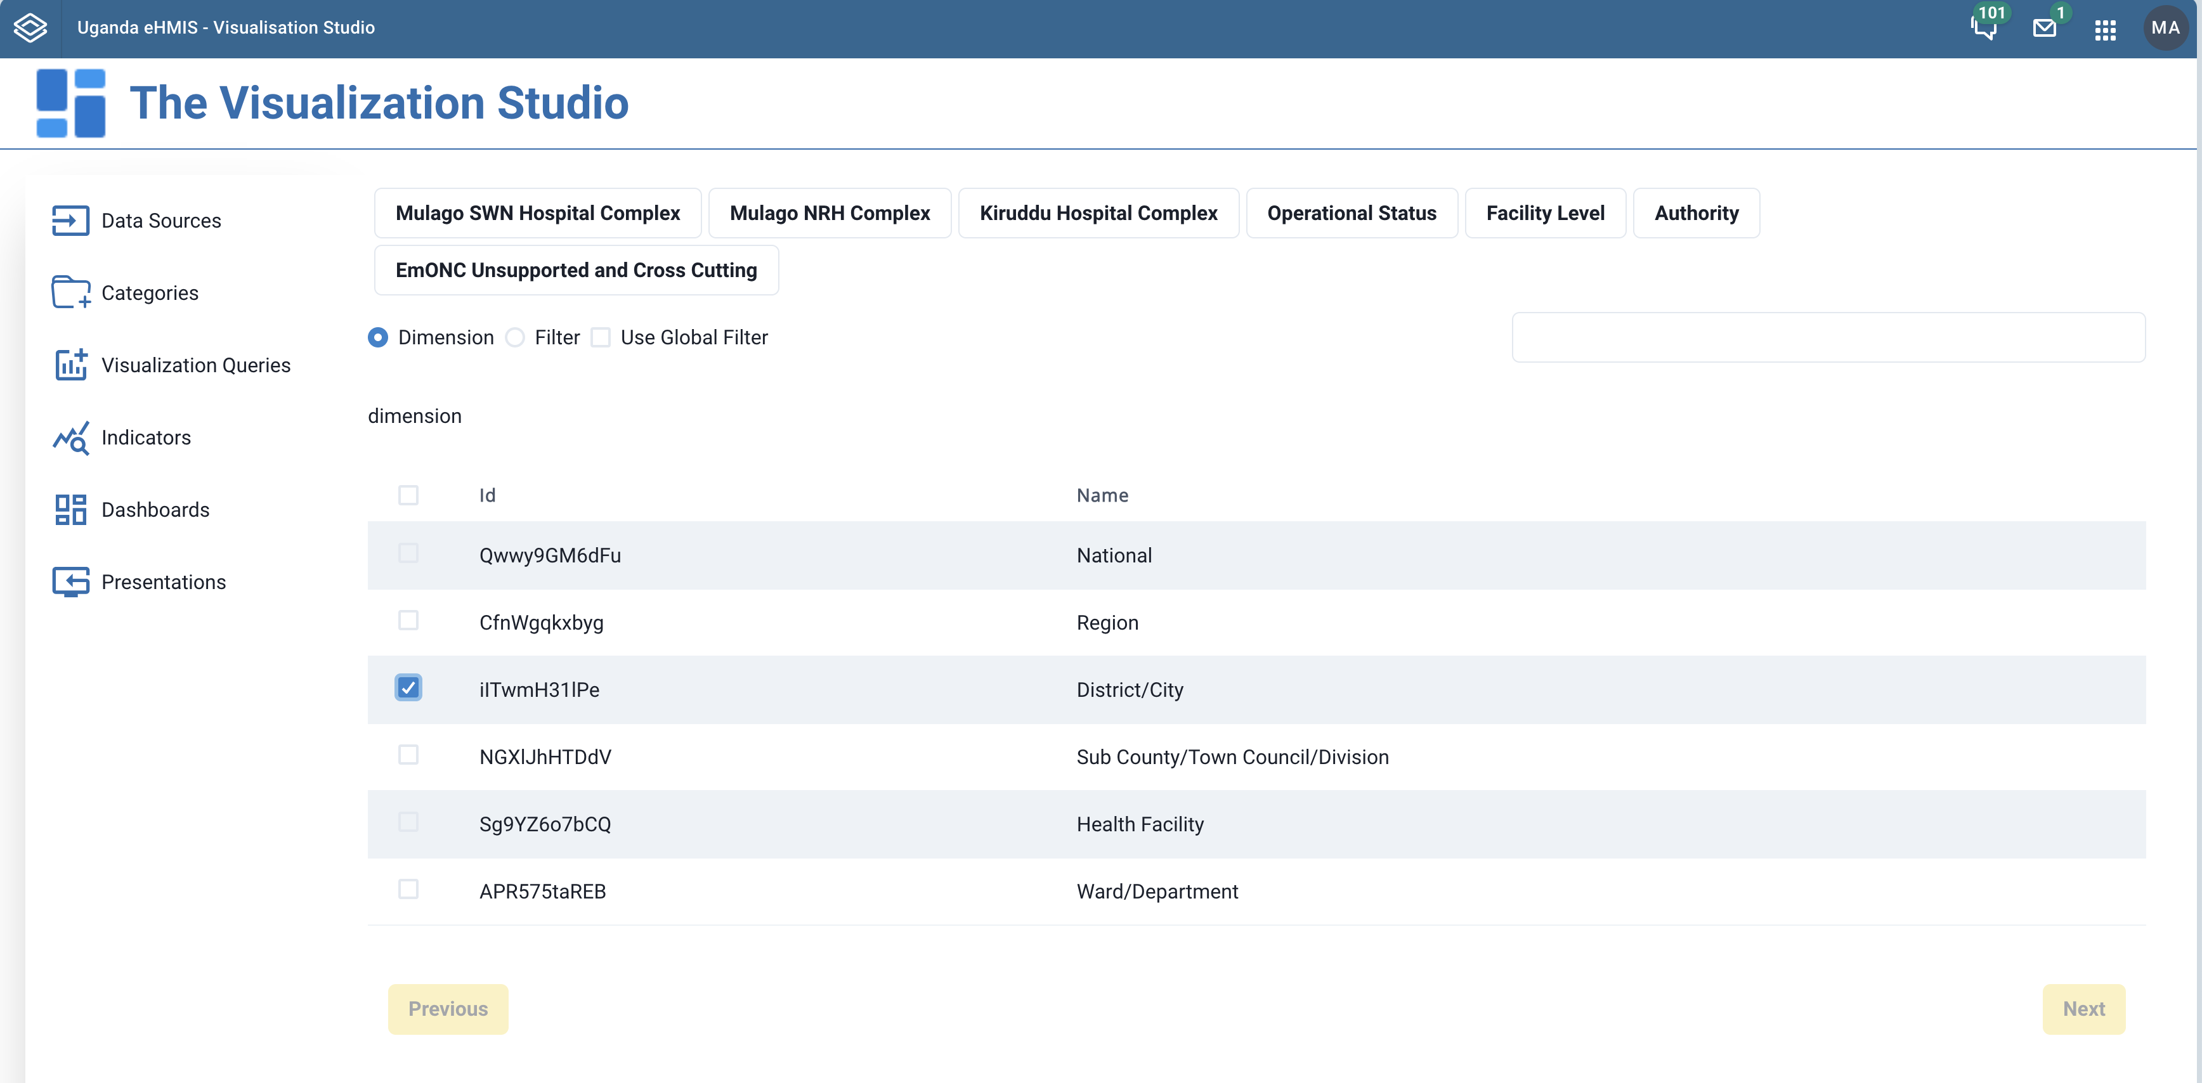Check the Ward/Department row checkbox

(408, 890)
